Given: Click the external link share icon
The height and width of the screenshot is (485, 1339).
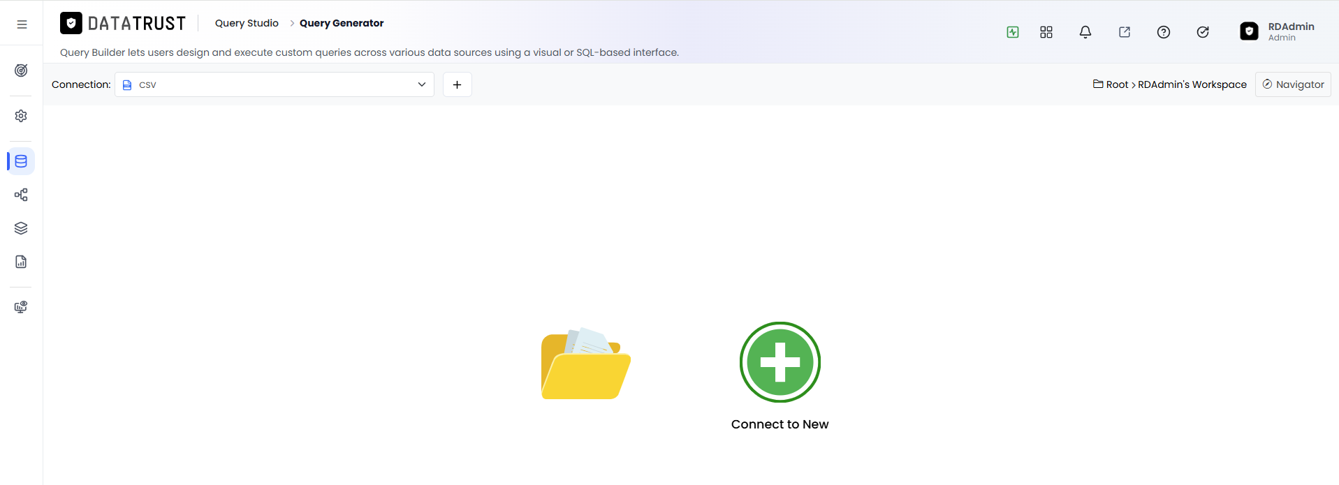Looking at the screenshot, I should [x=1125, y=32].
